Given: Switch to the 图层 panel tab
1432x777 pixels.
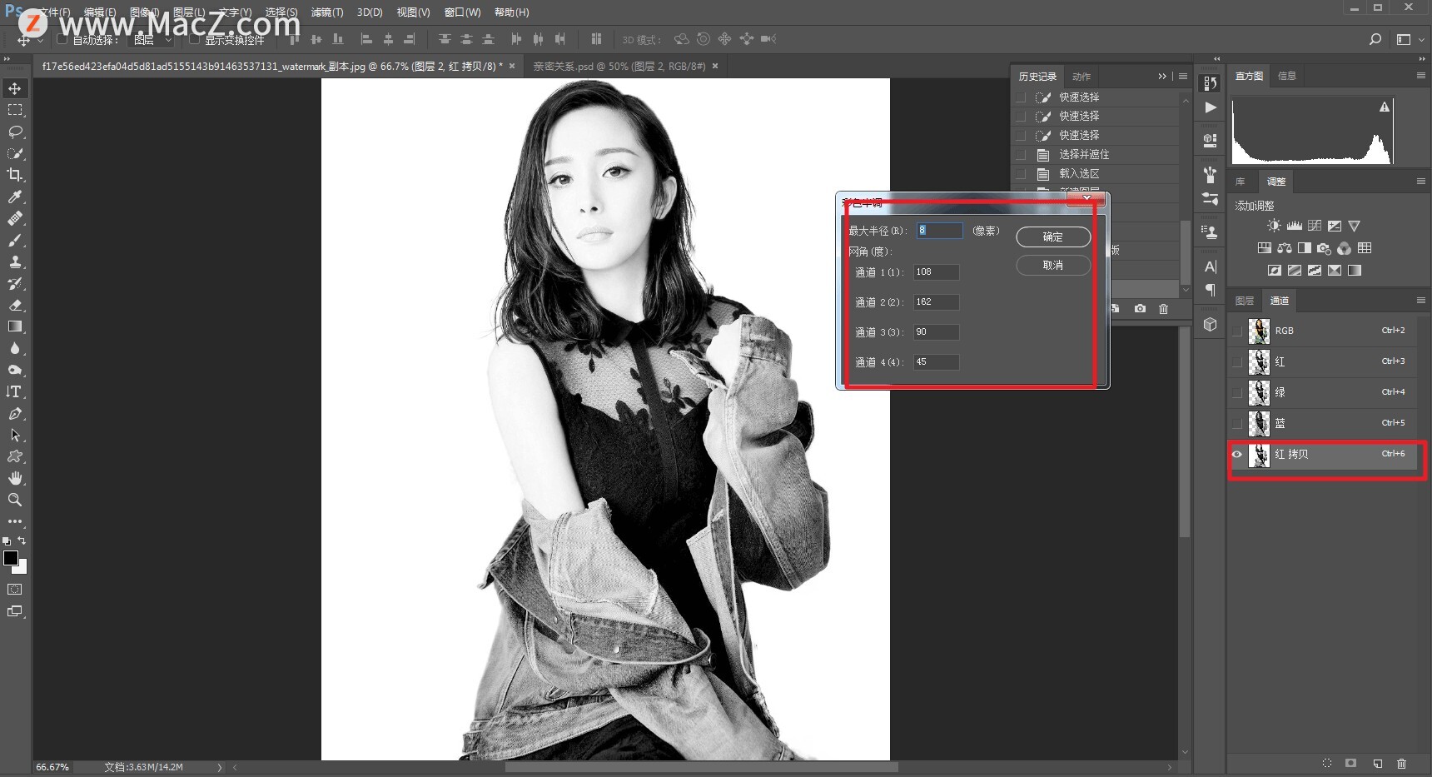Looking at the screenshot, I should [x=1245, y=301].
